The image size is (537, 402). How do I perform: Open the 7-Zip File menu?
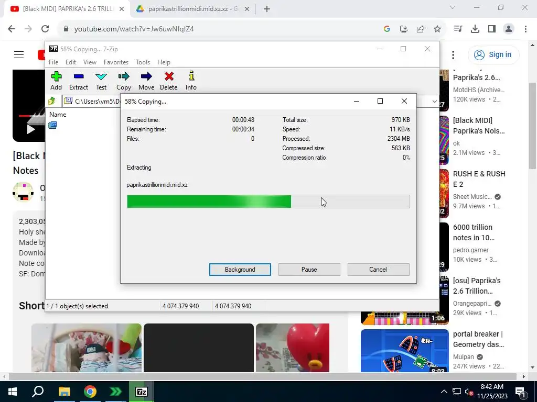pos(53,62)
